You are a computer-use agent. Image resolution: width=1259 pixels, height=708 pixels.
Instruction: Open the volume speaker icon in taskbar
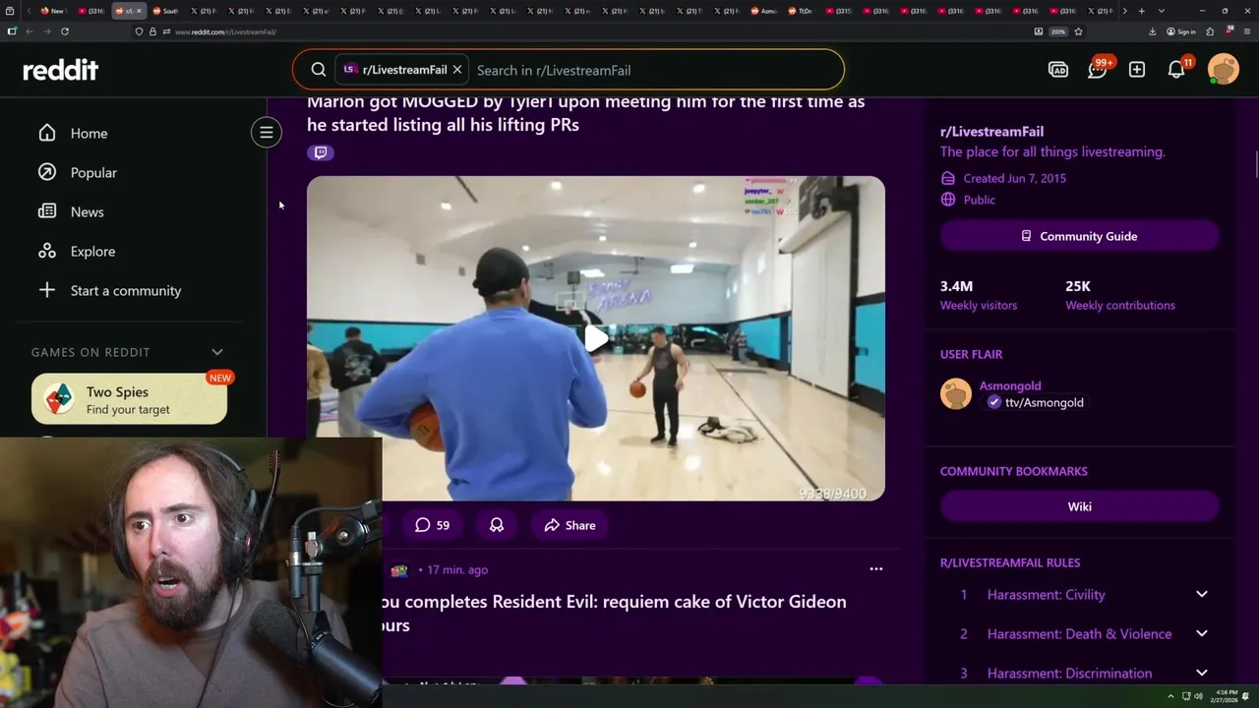[1199, 696]
